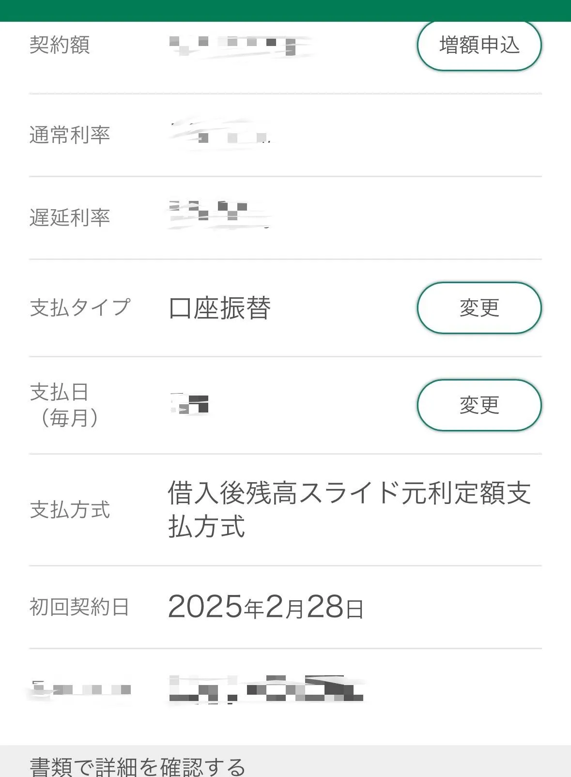This screenshot has width=571, height=777.
Task: Tap the 増額申込 button
Action: (479, 45)
